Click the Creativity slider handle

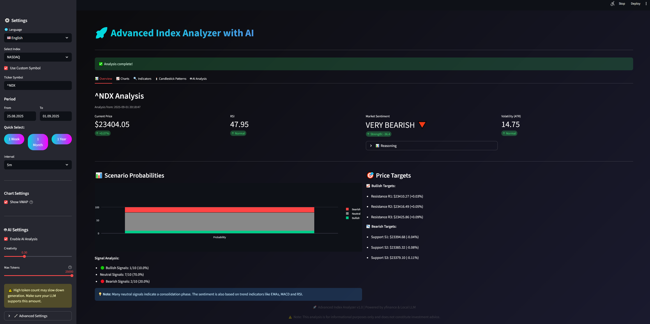pos(24,257)
